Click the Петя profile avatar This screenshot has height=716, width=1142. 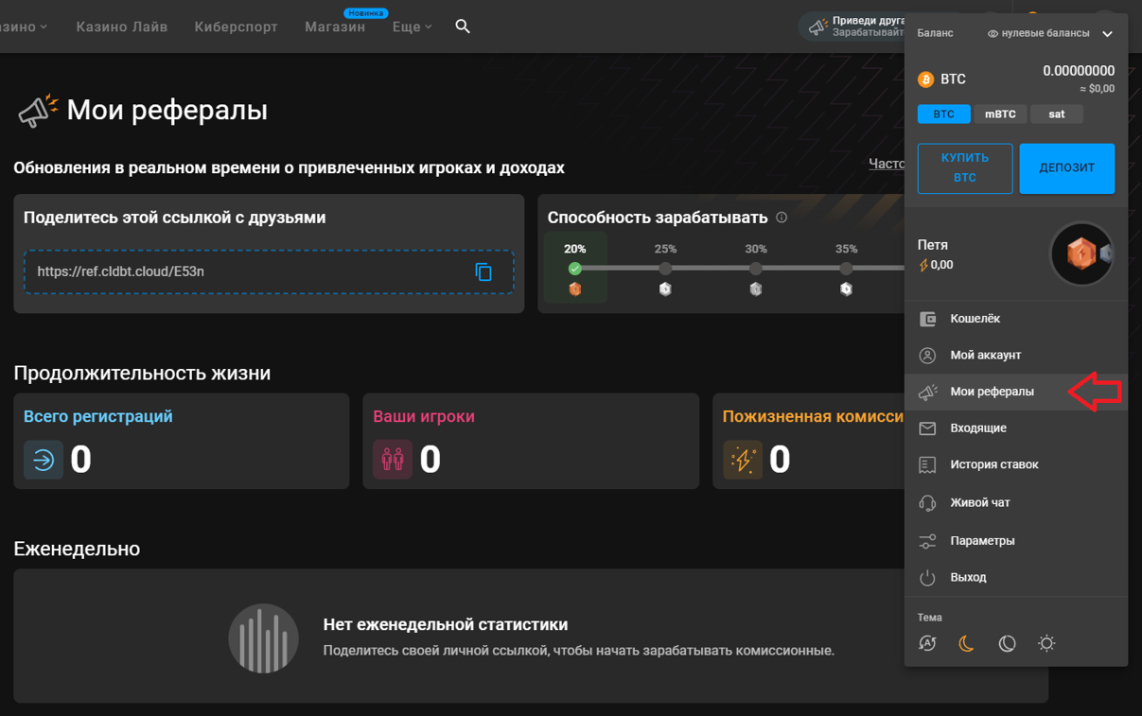[1081, 253]
